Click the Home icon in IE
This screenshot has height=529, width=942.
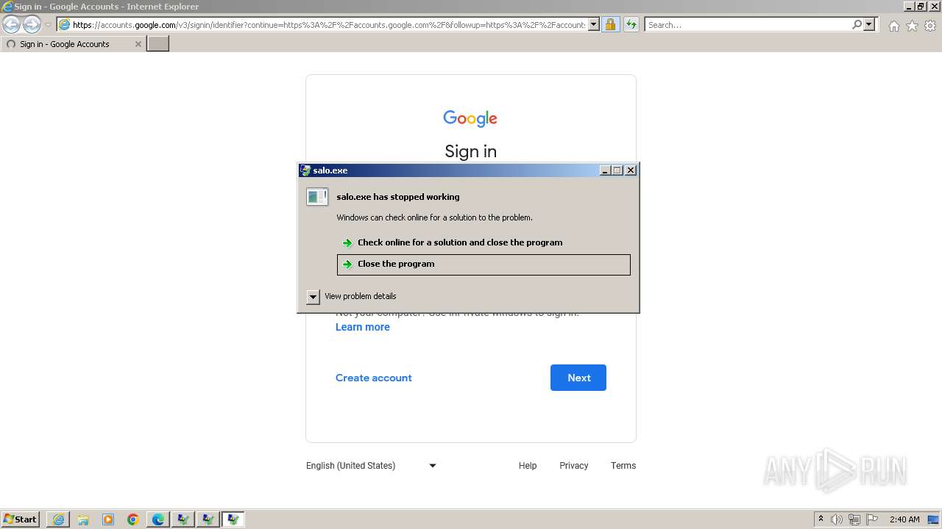point(893,26)
